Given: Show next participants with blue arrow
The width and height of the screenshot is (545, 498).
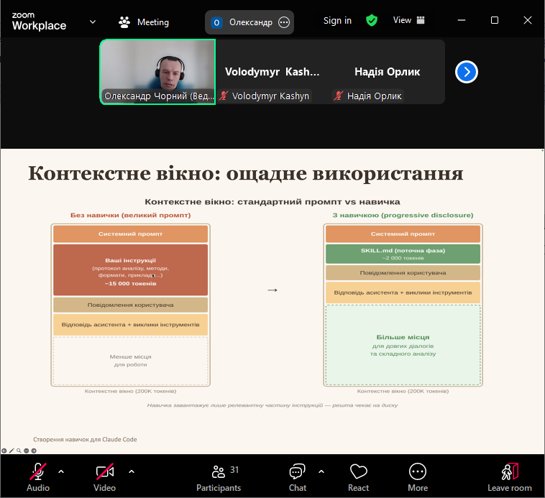Looking at the screenshot, I should [467, 72].
